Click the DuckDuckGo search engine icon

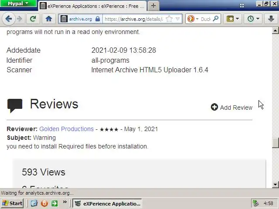coord(191,19)
